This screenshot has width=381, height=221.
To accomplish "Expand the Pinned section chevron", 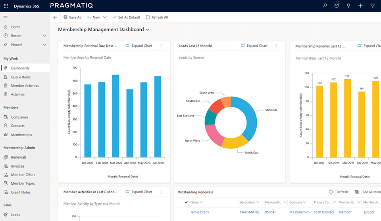I will point(44,45).
